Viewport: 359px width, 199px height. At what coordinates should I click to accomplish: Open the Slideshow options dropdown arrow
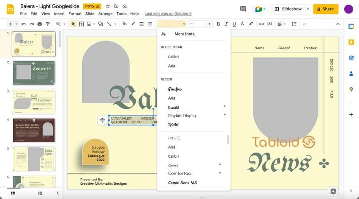point(308,9)
